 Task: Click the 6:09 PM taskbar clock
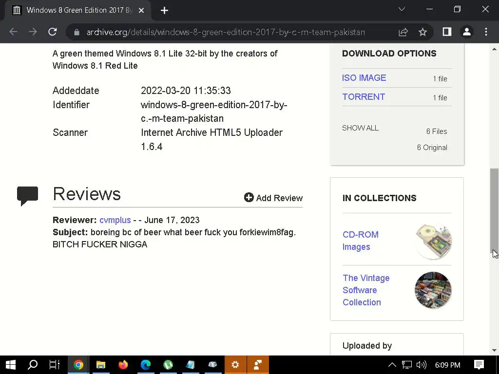[x=447, y=365]
